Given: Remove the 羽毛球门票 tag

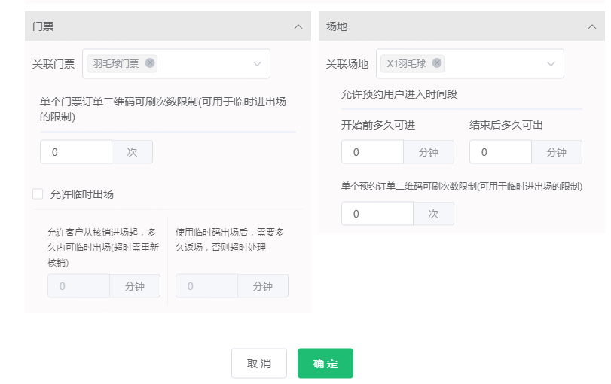Looking at the screenshot, I should (x=150, y=63).
